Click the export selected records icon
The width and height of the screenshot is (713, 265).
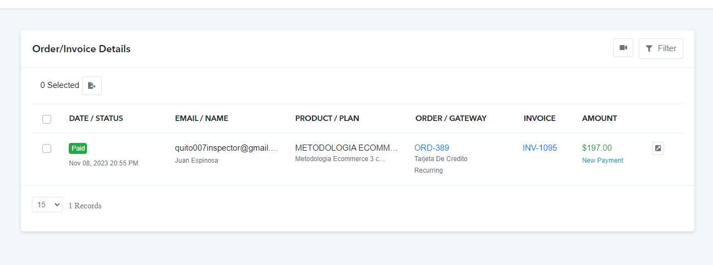pyautogui.click(x=92, y=85)
